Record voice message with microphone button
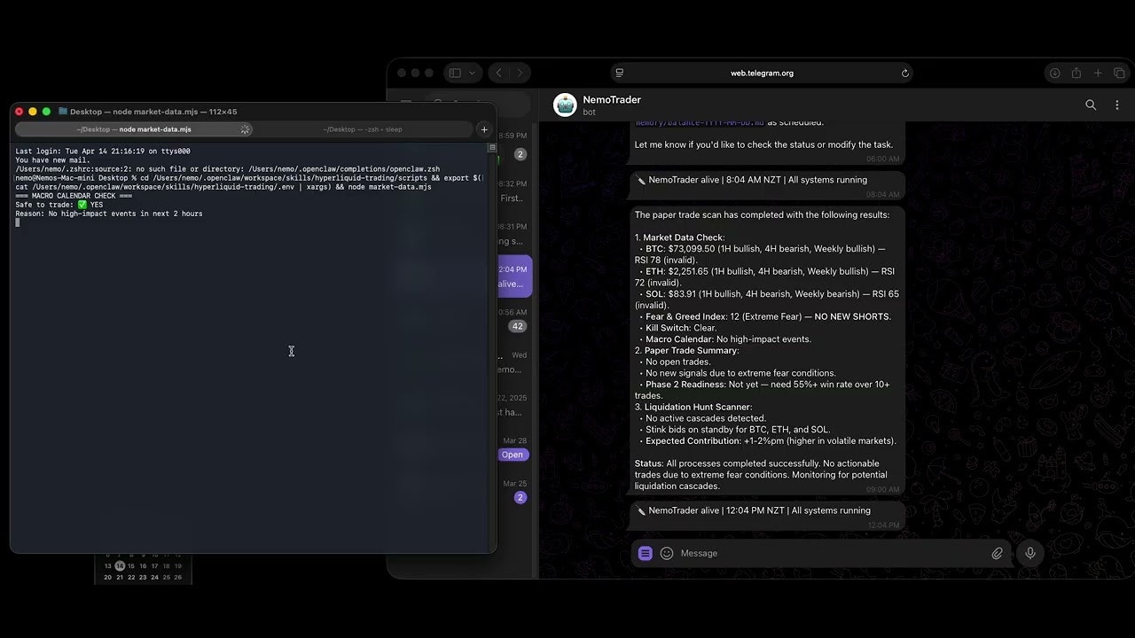This screenshot has height=638, width=1135. pos(1030,553)
